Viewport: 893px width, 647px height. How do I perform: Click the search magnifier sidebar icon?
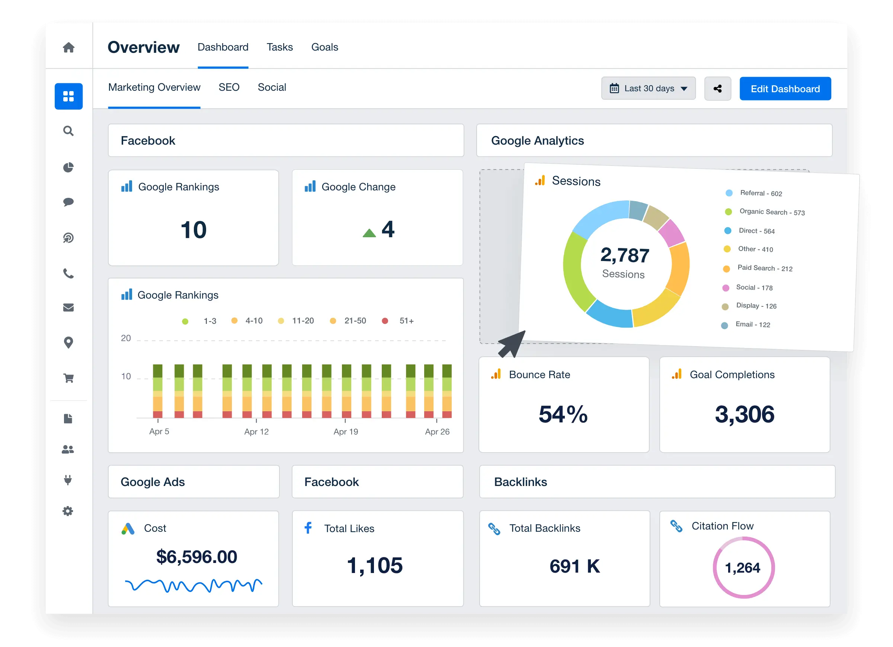68,131
